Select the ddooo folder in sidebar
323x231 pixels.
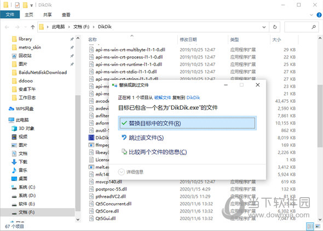click(x=26, y=81)
